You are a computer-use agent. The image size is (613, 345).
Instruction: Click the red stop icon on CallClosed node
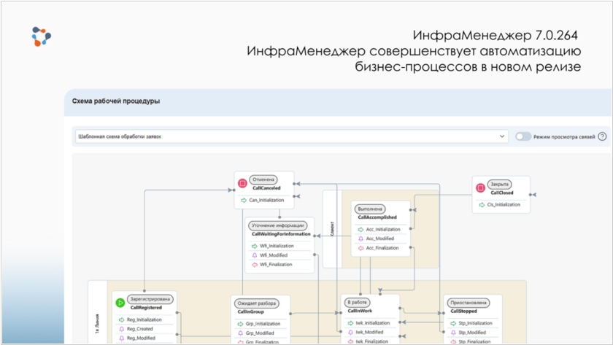[480, 188]
